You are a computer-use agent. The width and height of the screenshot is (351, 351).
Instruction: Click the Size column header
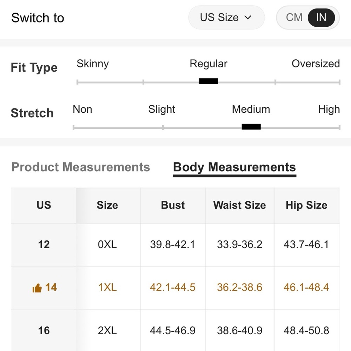coord(107,205)
